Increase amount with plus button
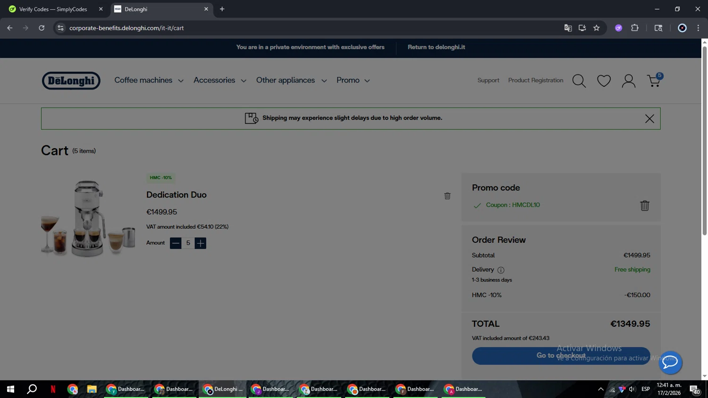The image size is (708, 398). click(201, 243)
